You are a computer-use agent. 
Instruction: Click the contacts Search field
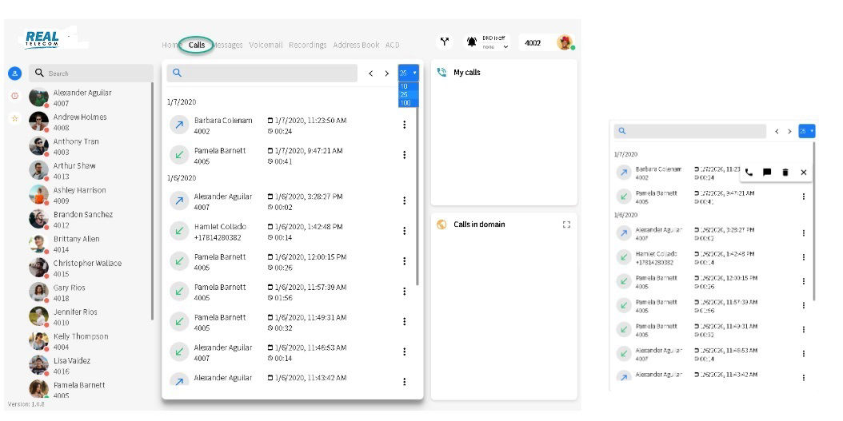[96, 73]
